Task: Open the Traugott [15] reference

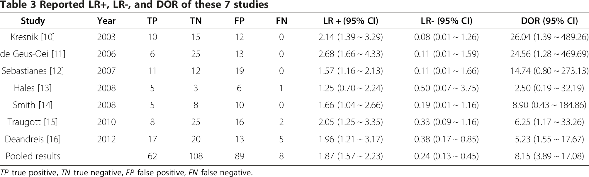Action: click(33, 122)
